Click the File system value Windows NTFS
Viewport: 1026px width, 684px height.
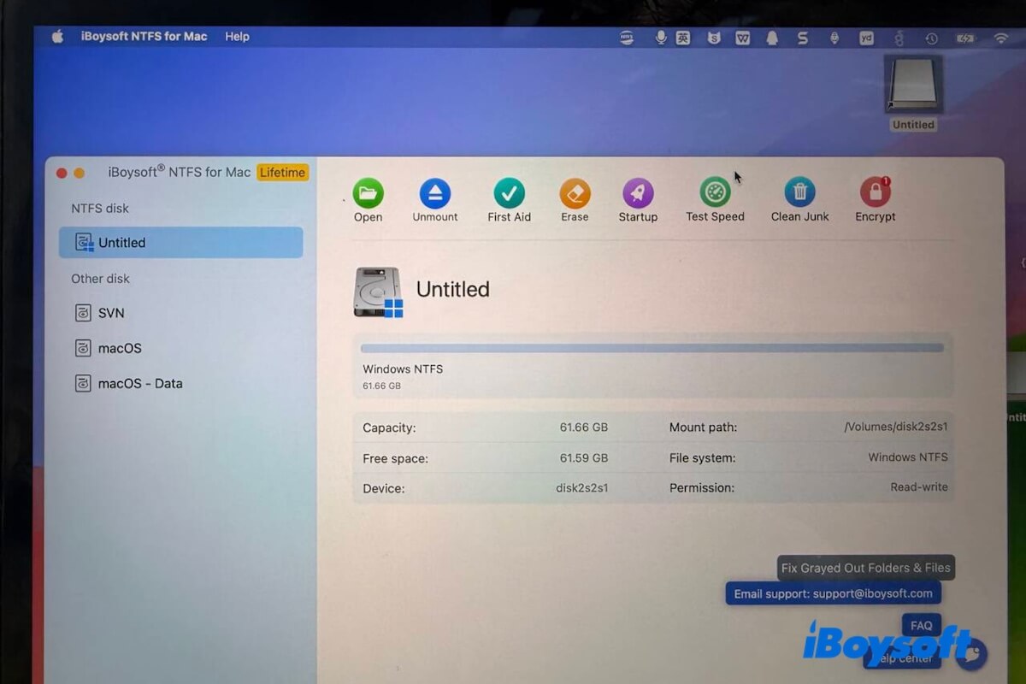(x=908, y=457)
